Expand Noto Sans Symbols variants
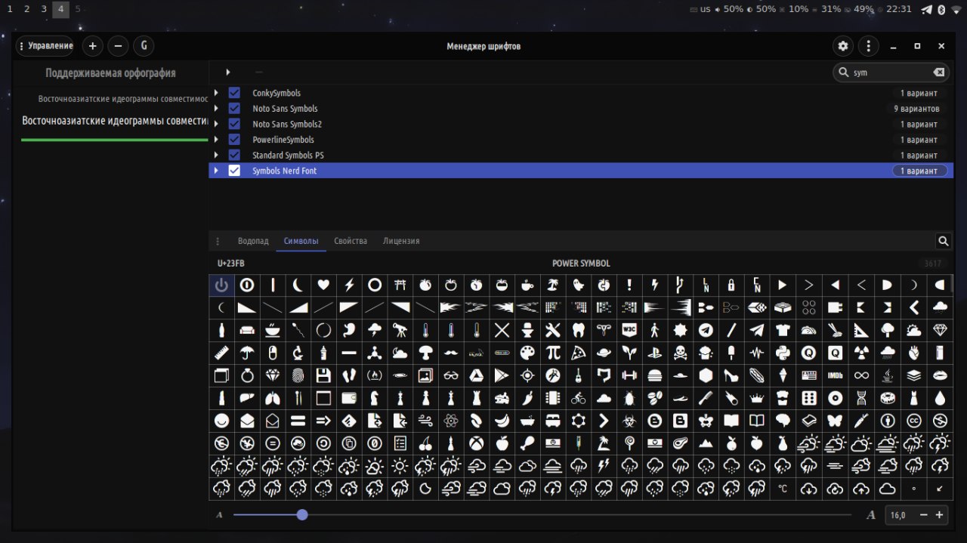 (216, 109)
